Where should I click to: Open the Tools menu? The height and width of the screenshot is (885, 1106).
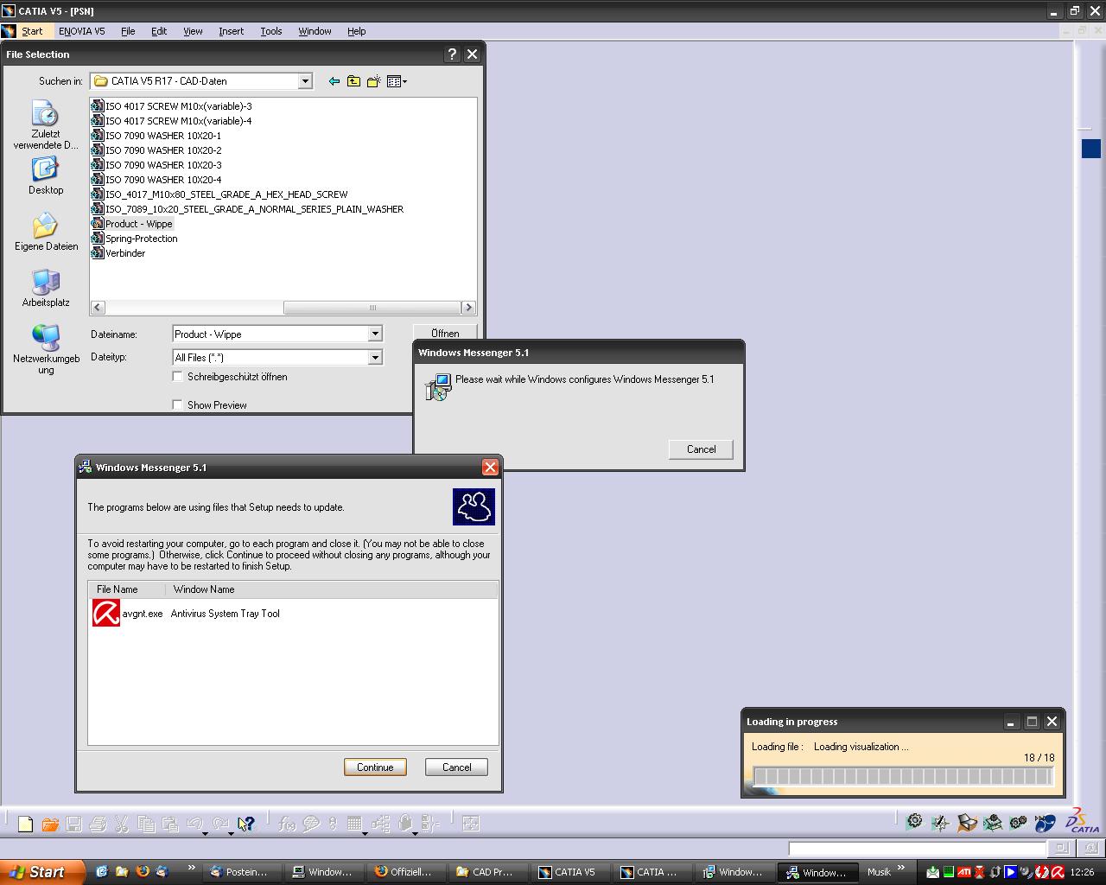[271, 31]
